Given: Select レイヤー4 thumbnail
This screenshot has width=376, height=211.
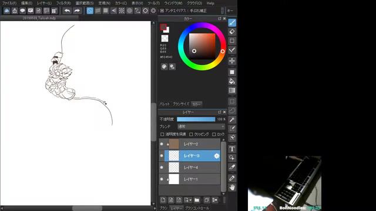Looking at the screenshot, I should [174, 168].
